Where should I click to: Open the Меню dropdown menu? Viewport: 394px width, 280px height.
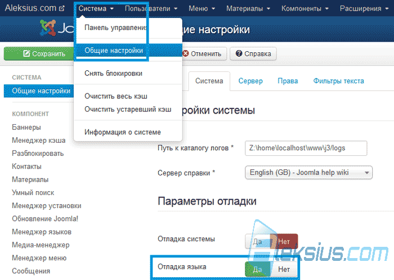pos(202,8)
